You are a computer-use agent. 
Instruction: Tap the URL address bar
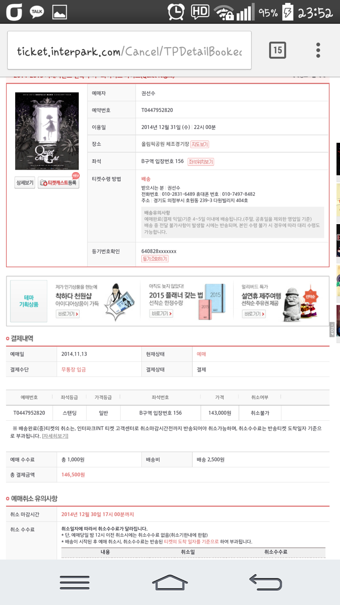[129, 51]
